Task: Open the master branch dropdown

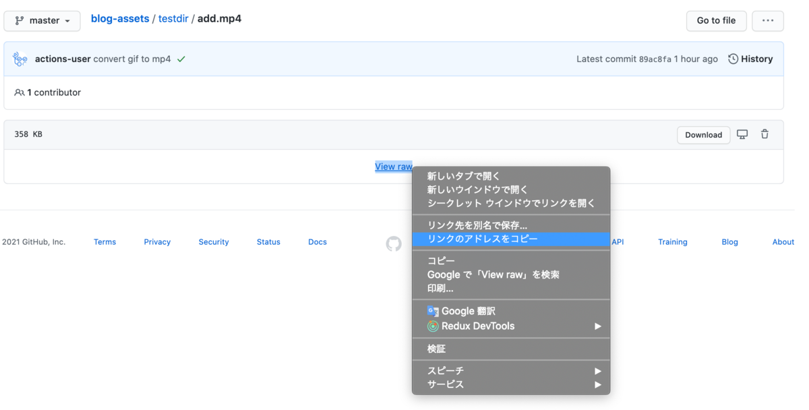Action: (42, 21)
